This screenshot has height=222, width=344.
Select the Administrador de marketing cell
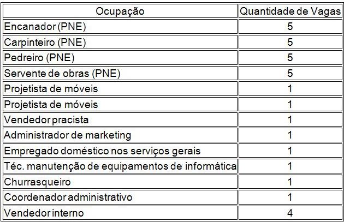[67, 135]
